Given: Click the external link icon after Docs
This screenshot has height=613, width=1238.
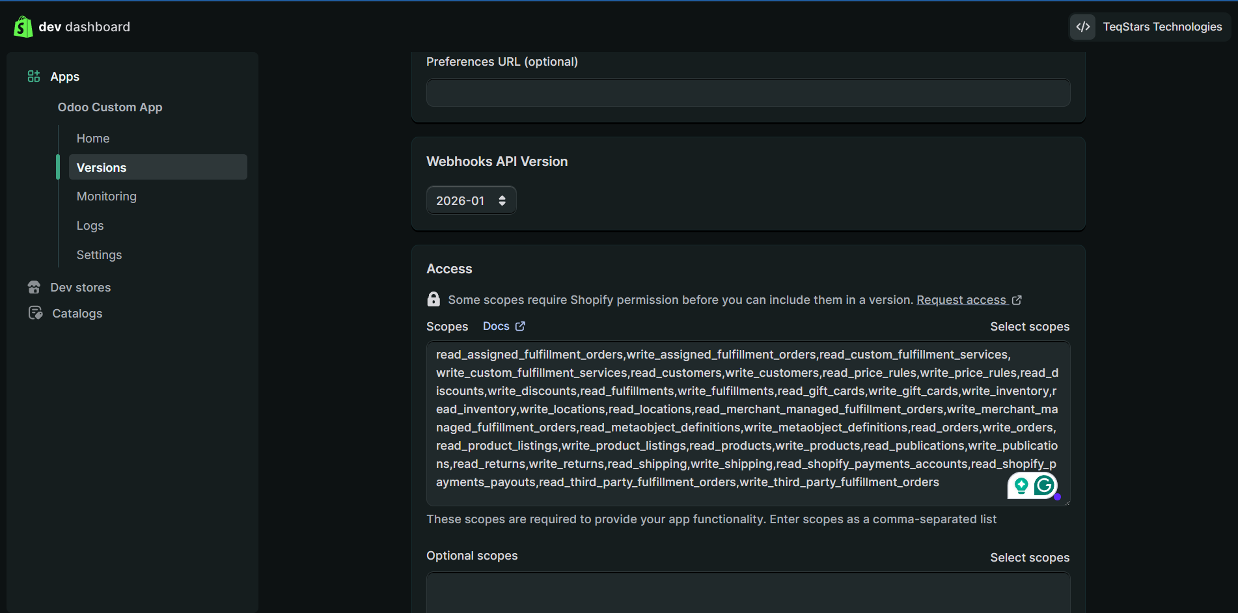Looking at the screenshot, I should (520, 326).
